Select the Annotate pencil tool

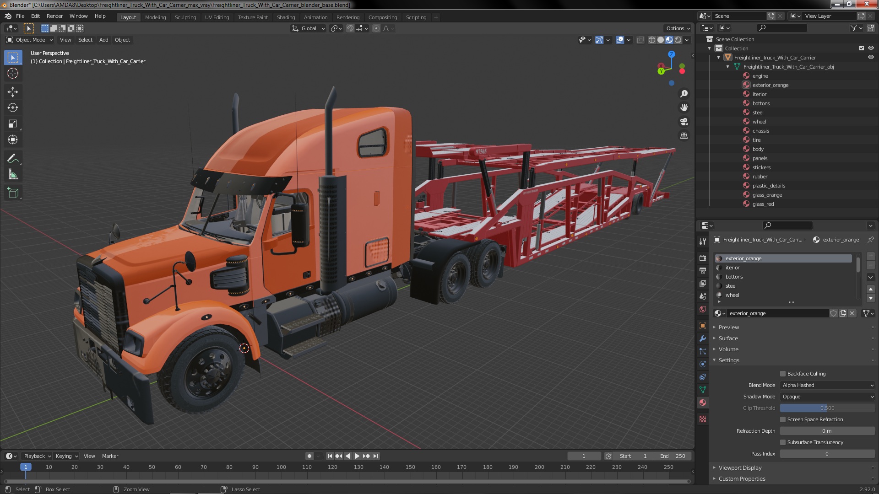13,159
